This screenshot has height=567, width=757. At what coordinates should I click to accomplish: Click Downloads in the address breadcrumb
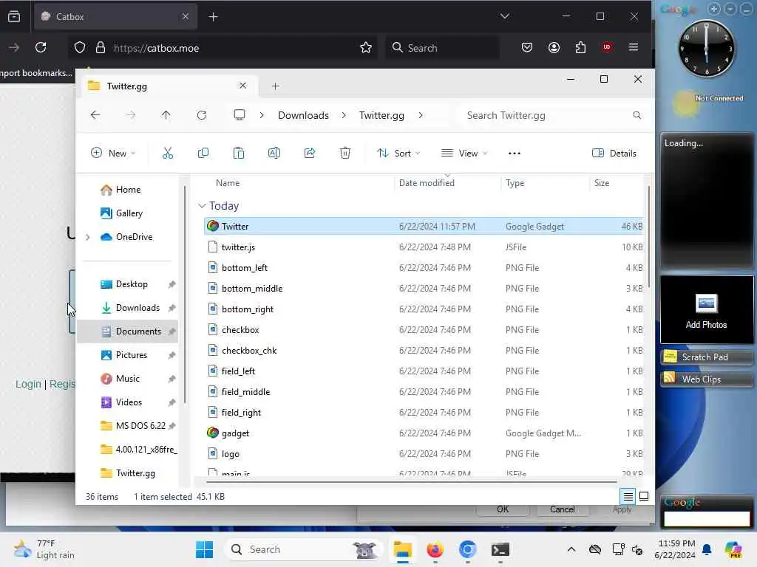pyautogui.click(x=303, y=115)
